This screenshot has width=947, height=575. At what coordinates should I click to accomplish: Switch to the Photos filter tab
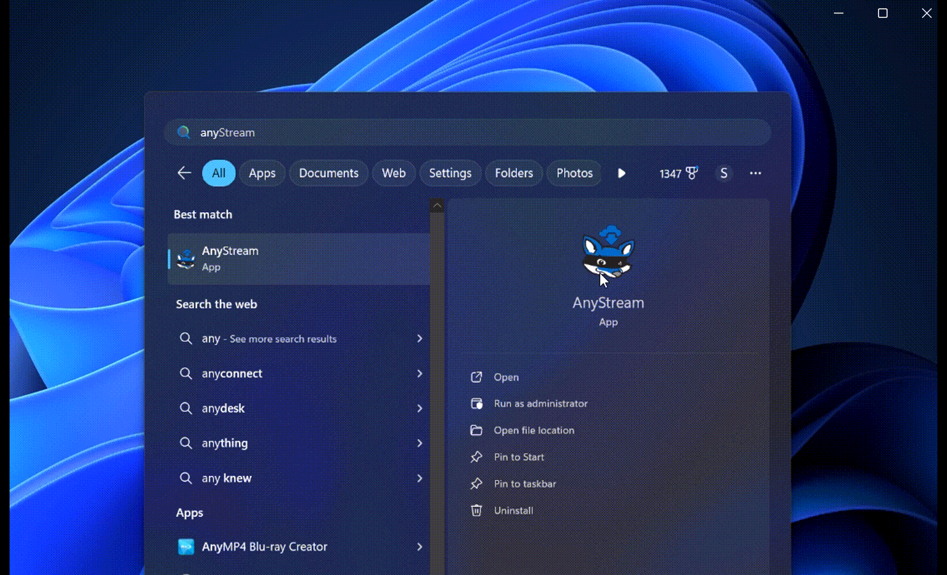pyautogui.click(x=574, y=173)
